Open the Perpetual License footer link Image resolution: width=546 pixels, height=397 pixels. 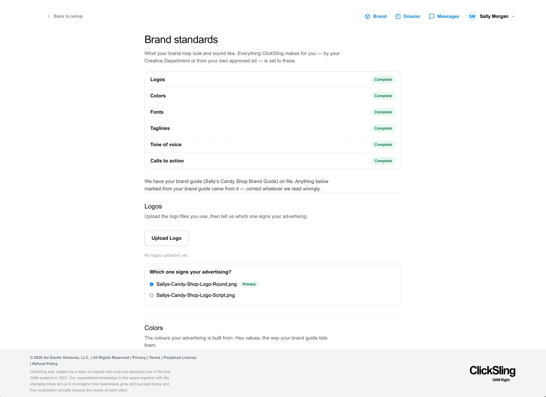(x=180, y=357)
